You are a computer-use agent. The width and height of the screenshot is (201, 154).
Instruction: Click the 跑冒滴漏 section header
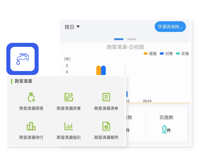point(23,81)
